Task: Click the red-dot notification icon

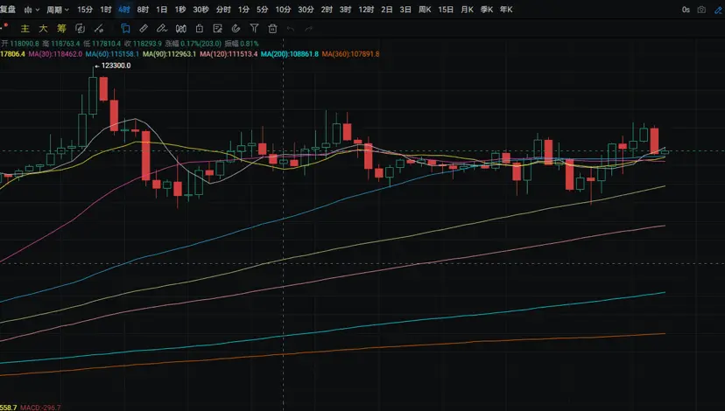Action: (4, 26)
